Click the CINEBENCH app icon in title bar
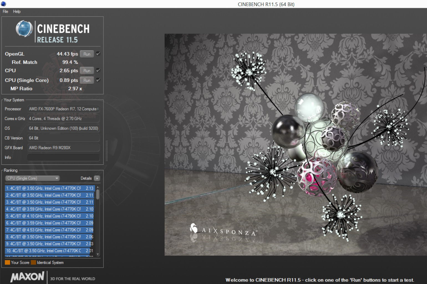 pyautogui.click(x=3, y=4)
